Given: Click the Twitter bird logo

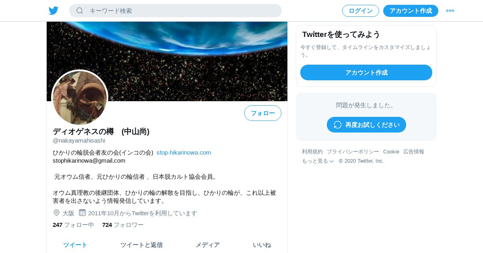Looking at the screenshot, I should pos(54,11).
